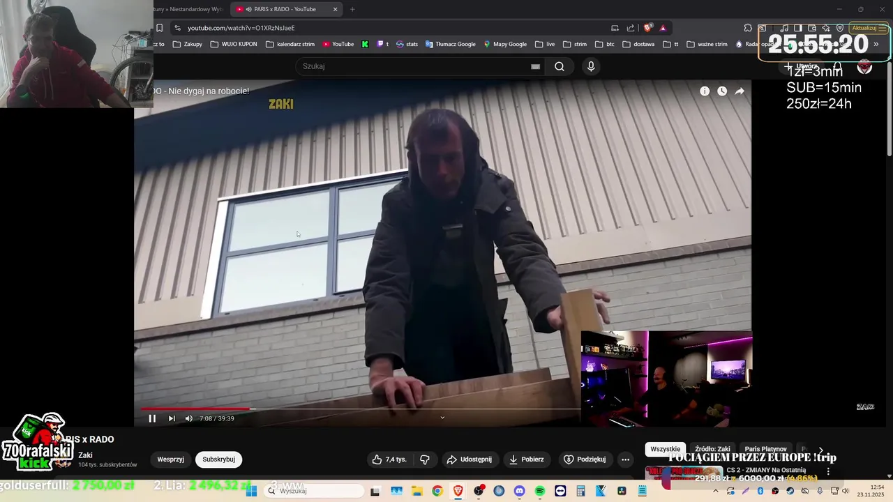Dislike the video

[425, 459]
